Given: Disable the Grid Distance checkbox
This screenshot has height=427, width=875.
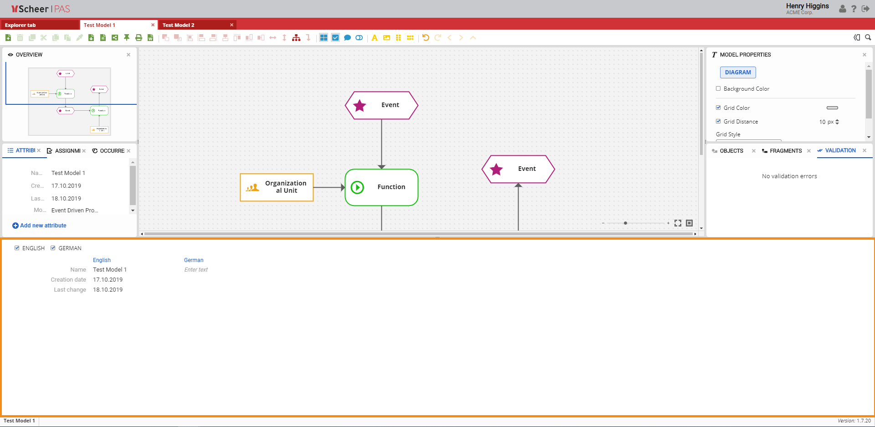Looking at the screenshot, I should tap(718, 122).
